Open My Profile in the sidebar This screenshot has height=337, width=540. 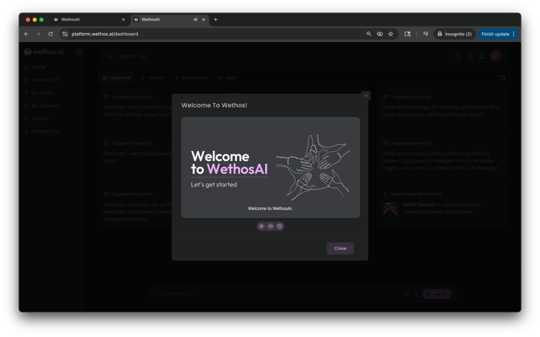click(39, 92)
